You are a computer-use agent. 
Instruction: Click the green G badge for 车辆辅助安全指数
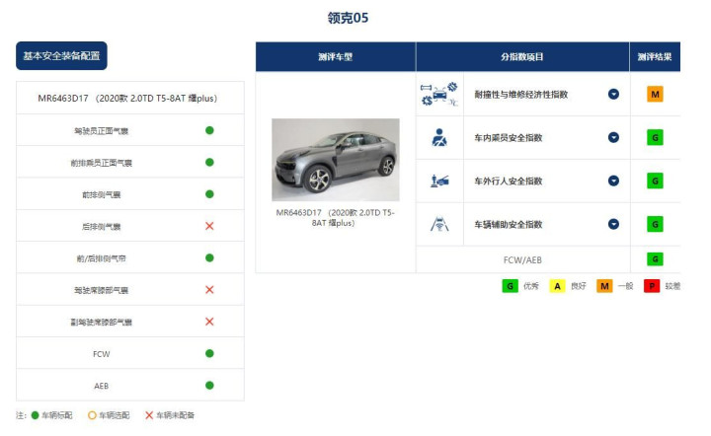pyautogui.click(x=655, y=224)
